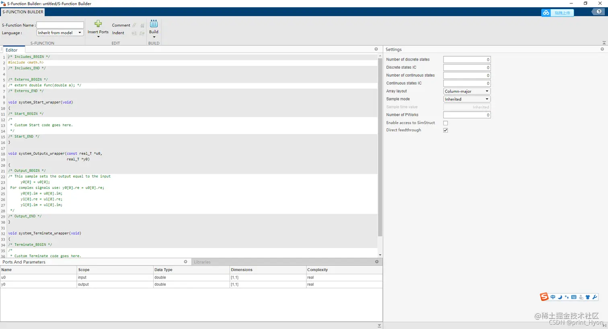Open the Array layout Column-major dropdown
The height and width of the screenshot is (329, 608).
467,91
